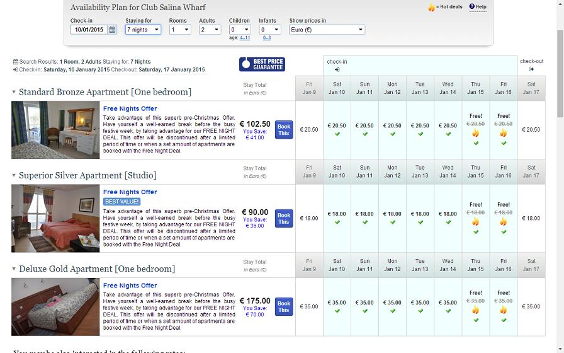Click calendar icon beside Search Results text
This screenshot has width=564, height=353.
click(x=16, y=62)
